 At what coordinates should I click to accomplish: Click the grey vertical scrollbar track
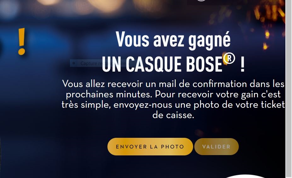289,89
